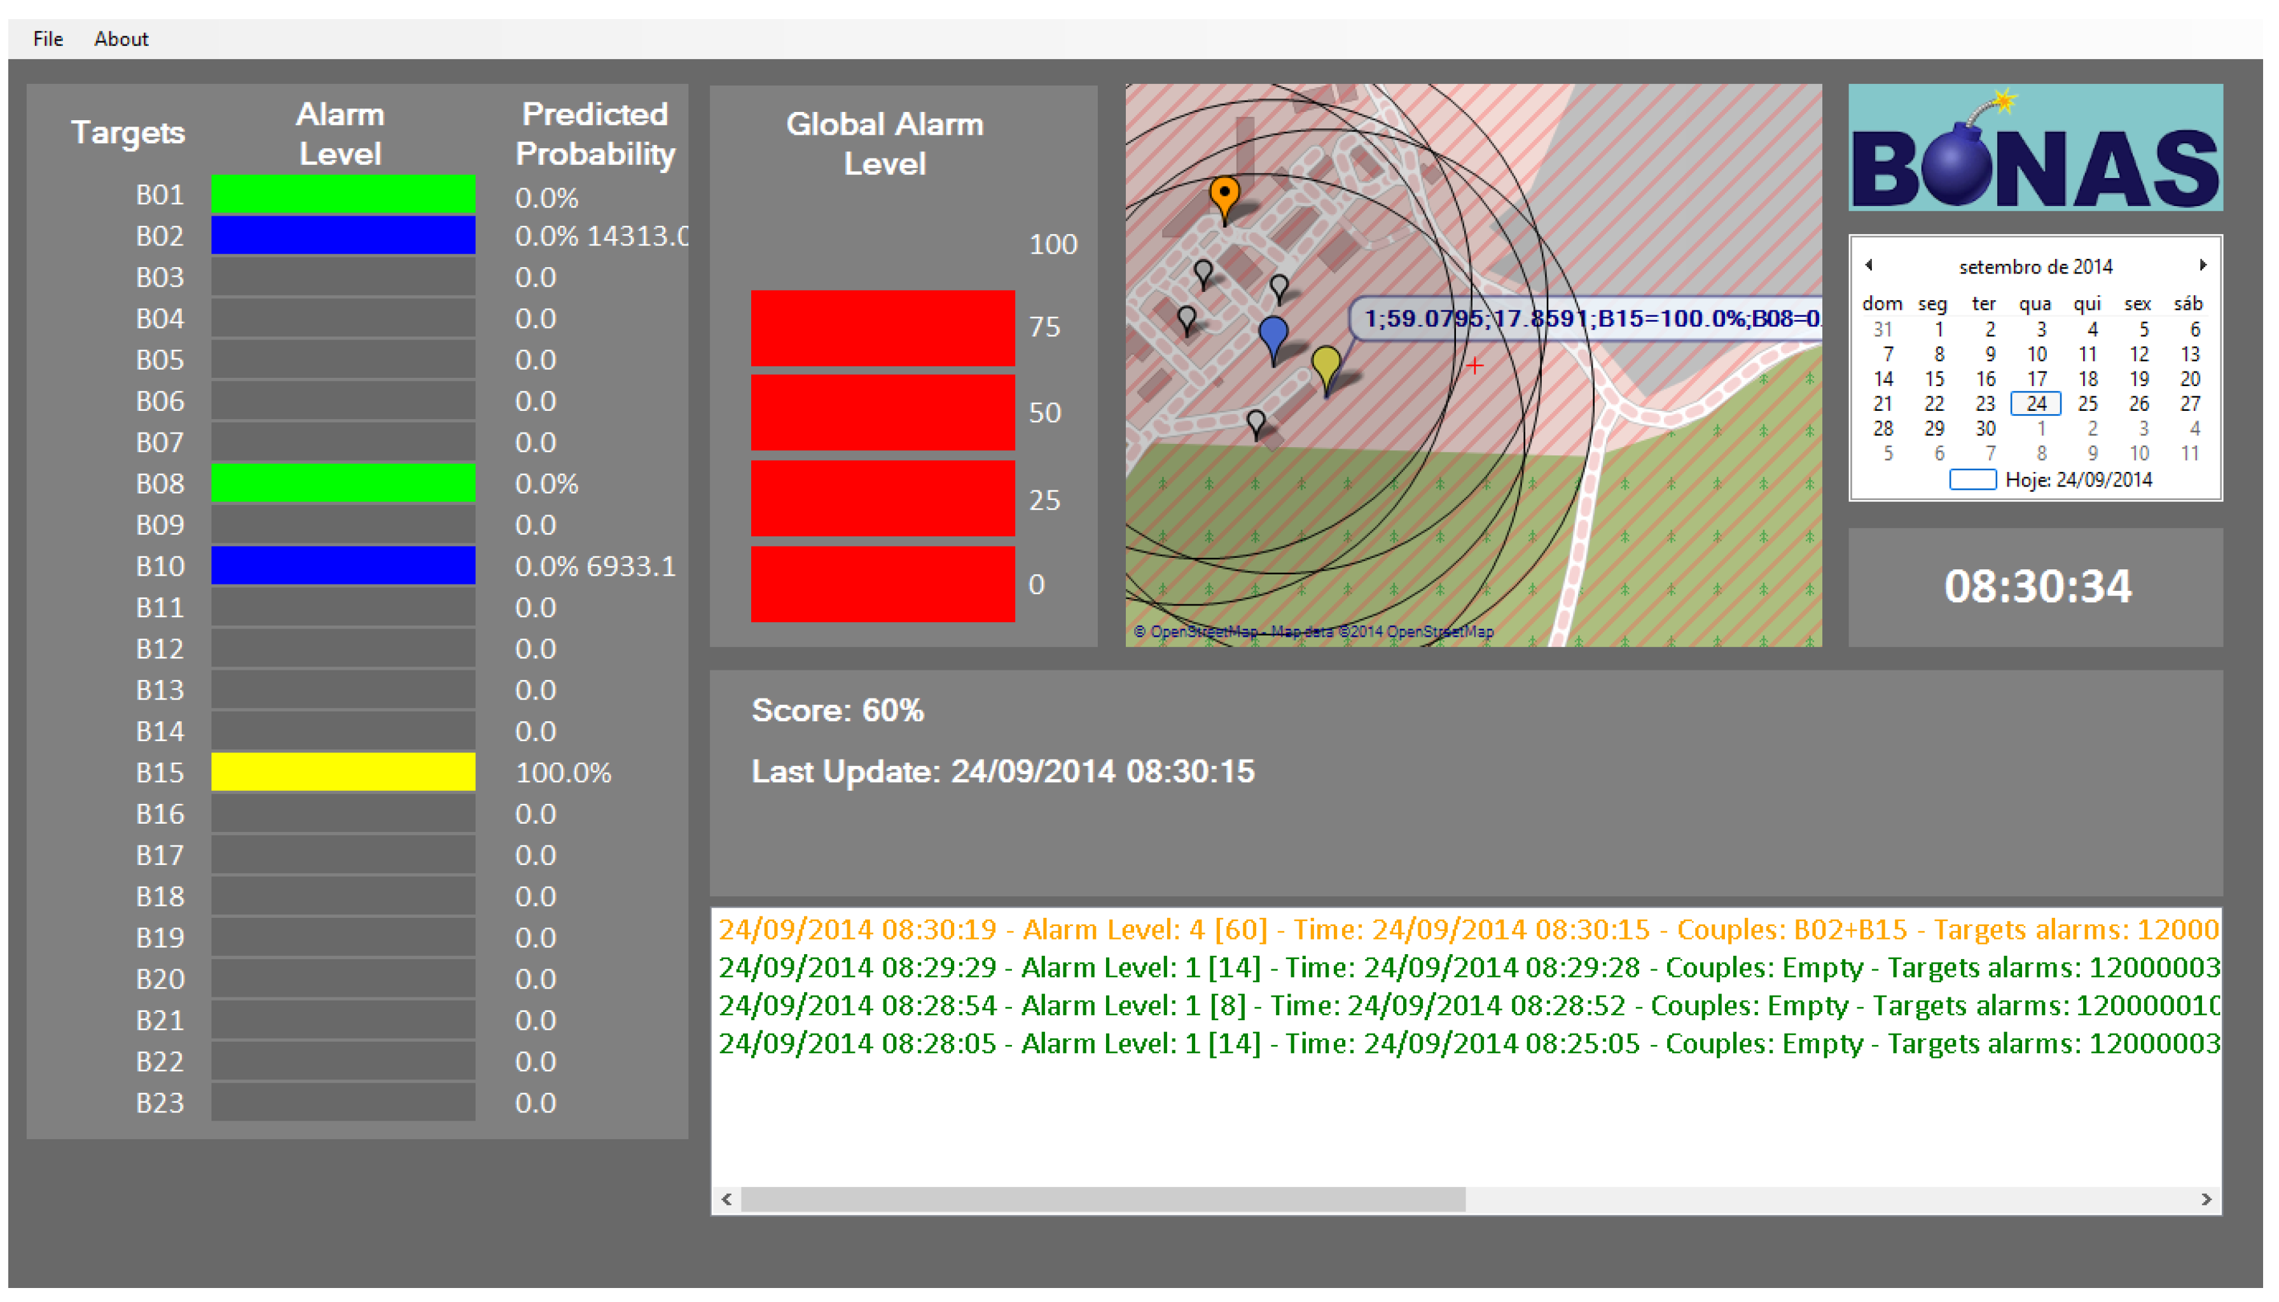Click the 'setembro de 2014' month title

2035,267
